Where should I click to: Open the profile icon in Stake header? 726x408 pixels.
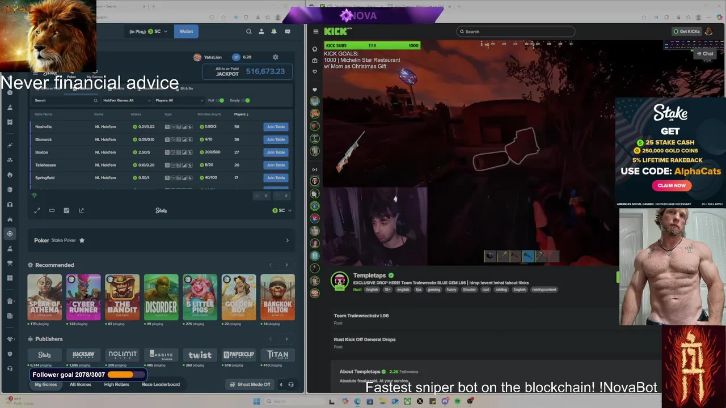click(261, 32)
